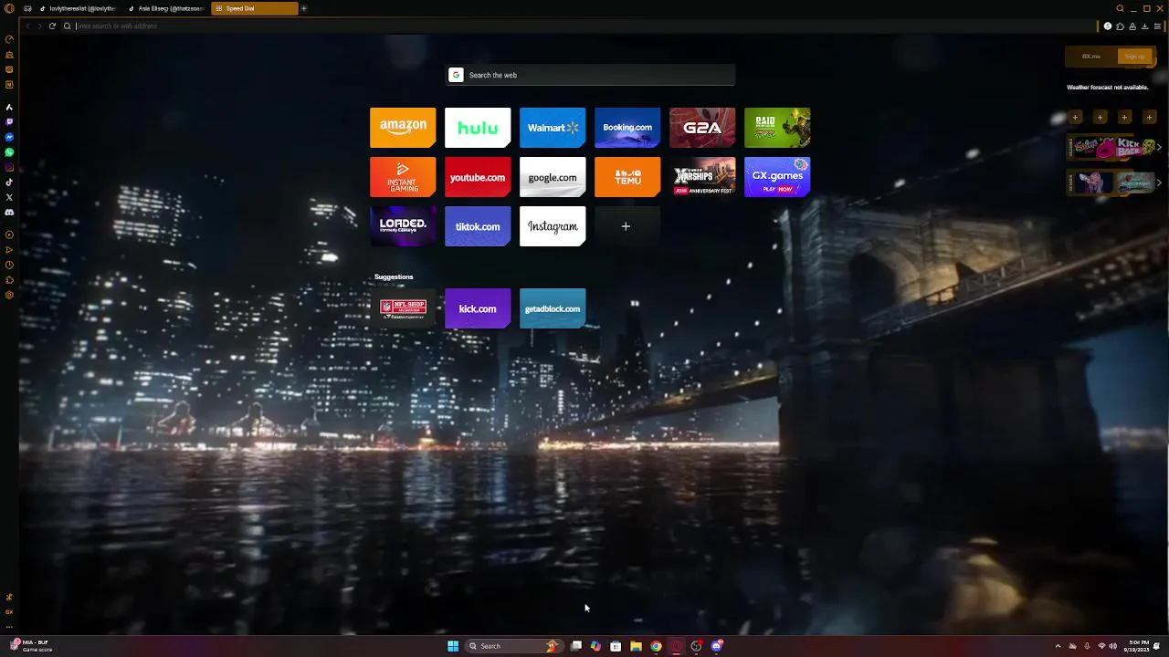The image size is (1169, 657).
Task: Focus the address bar field
Action: click(584, 26)
